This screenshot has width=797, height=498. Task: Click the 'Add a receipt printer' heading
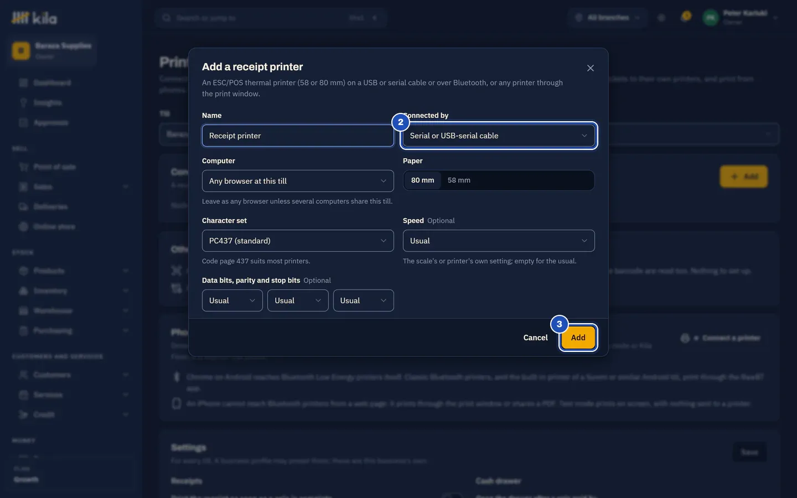point(252,67)
